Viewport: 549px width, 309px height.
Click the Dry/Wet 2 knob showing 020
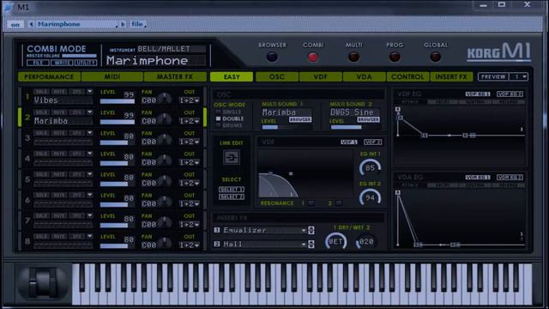click(365, 241)
